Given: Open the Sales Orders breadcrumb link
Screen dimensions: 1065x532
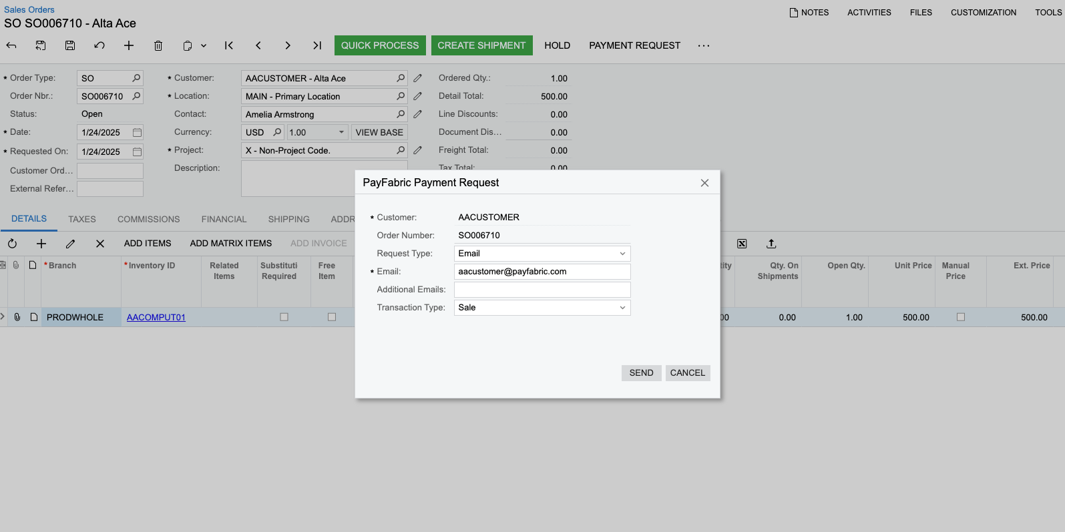Looking at the screenshot, I should [29, 9].
